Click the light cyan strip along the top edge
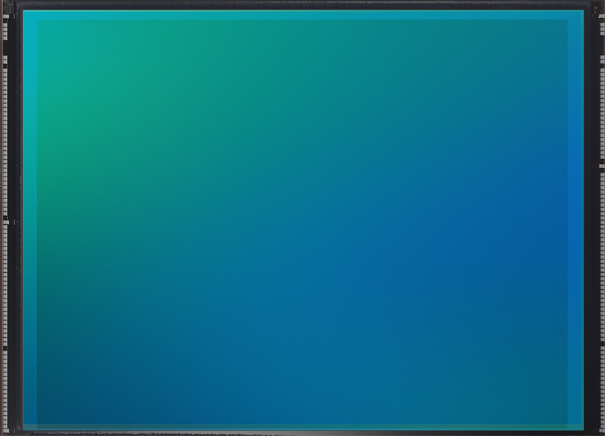This screenshot has height=436, width=605. point(302,14)
